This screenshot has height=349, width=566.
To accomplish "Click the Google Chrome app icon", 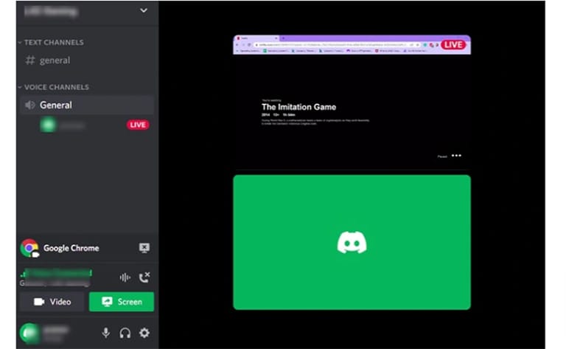I will click(x=29, y=248).
